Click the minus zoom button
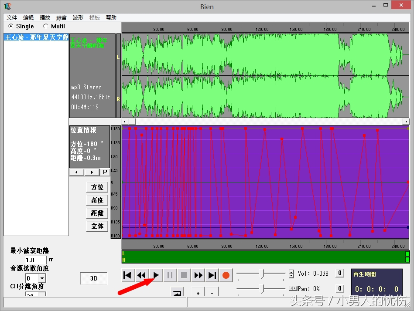Screen dimensions: 414x311 click(212, 293)
